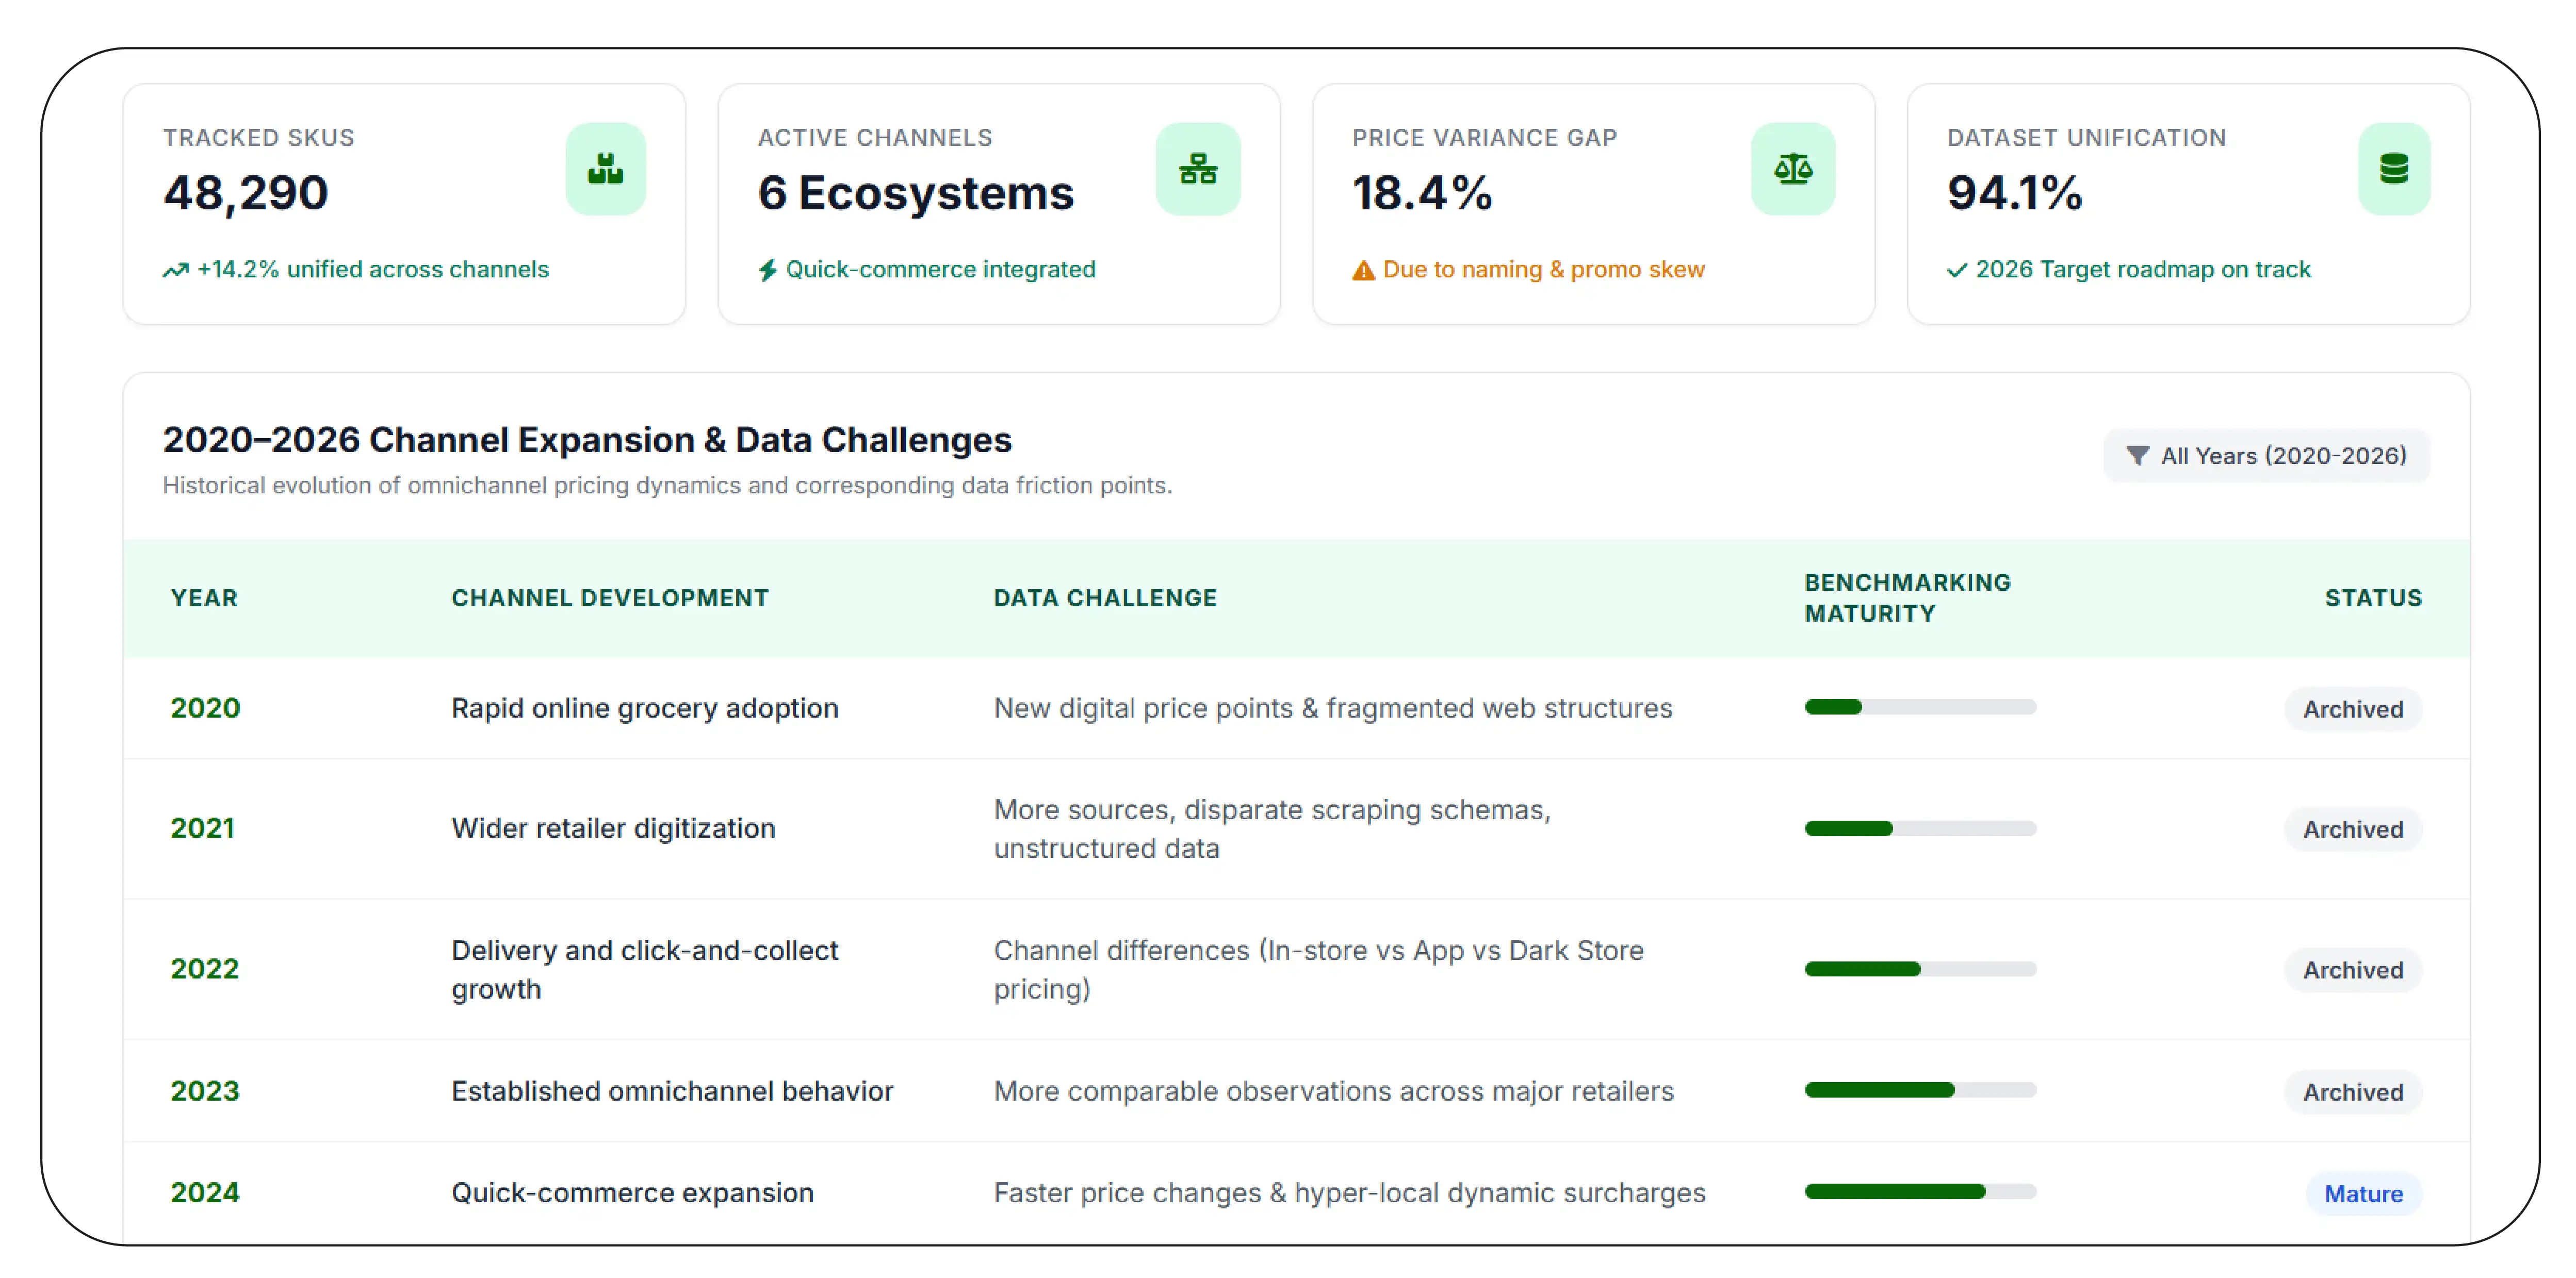2576x1278 pixels.
Task: Click '2020–2026 Channel Expansion & Data Challenges' heading
Action: pyautogui.click(x=587, y=440)
